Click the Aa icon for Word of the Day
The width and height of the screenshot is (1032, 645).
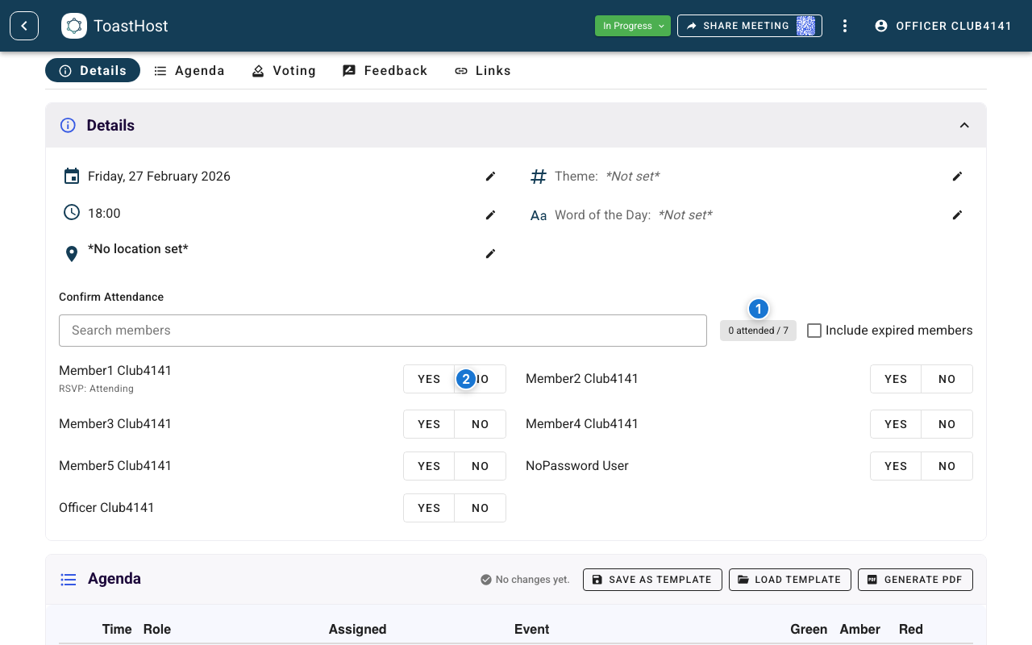tap(538, 214)
